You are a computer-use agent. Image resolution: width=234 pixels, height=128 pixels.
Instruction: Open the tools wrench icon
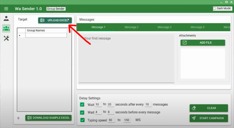tap(6, 38)
